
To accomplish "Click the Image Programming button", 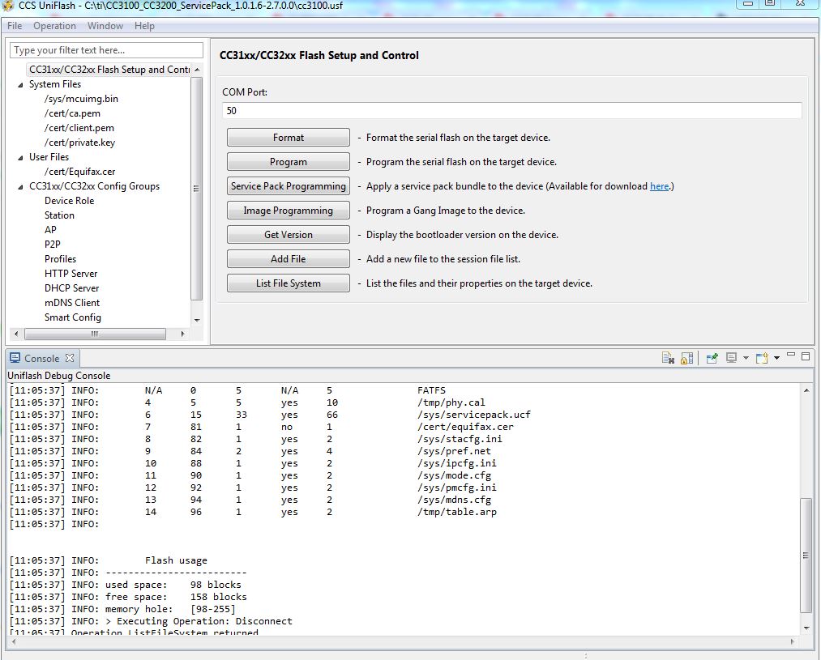I will pyautogui.click(x=289, y=211).
